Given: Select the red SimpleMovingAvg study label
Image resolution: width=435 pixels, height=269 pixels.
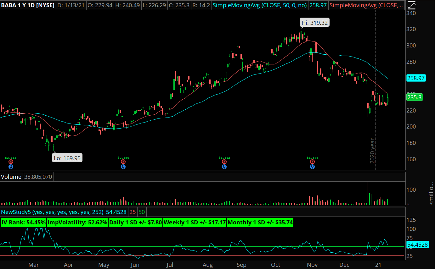Looking at the screenshot, I should tap(366, 5).
